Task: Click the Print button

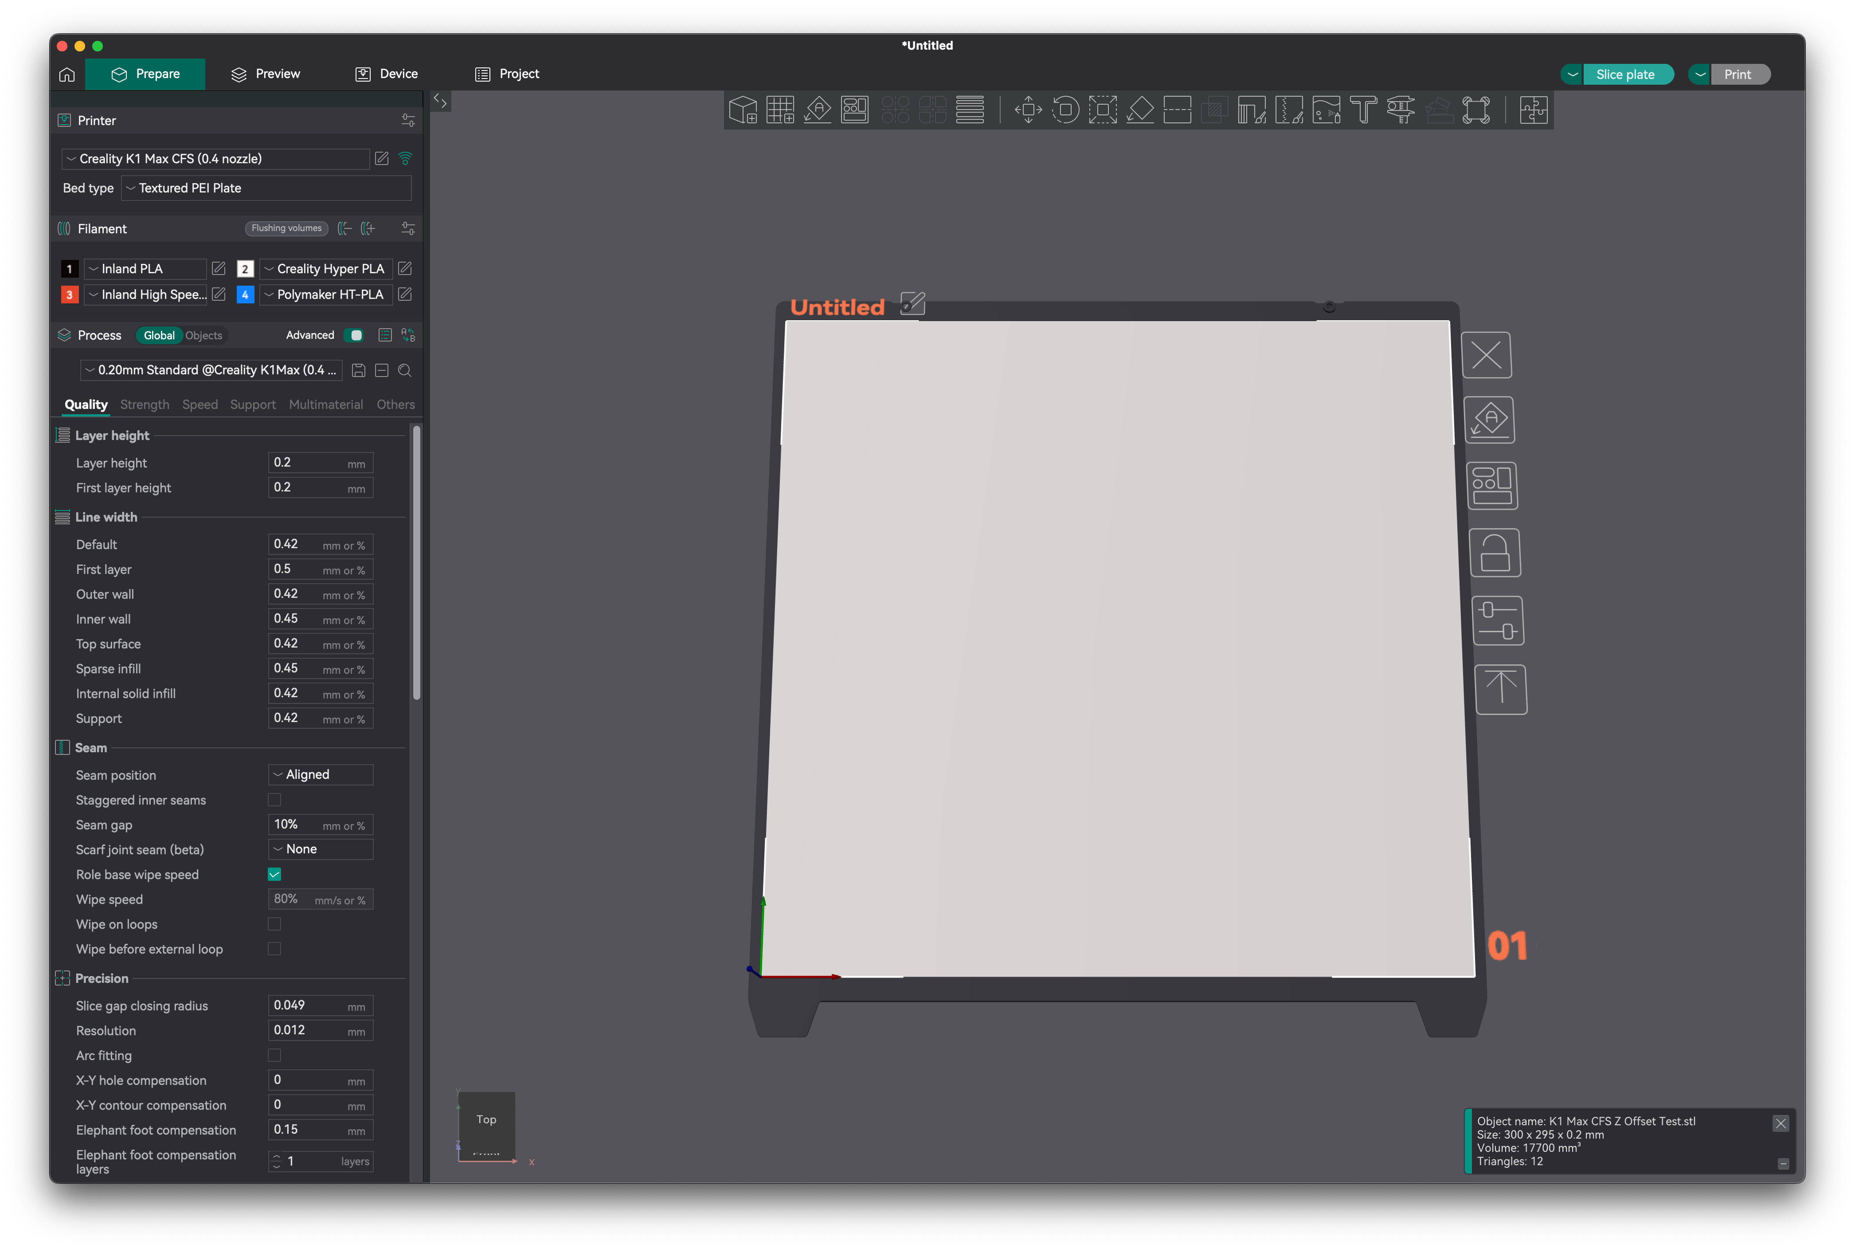Action: (1740, 74)
